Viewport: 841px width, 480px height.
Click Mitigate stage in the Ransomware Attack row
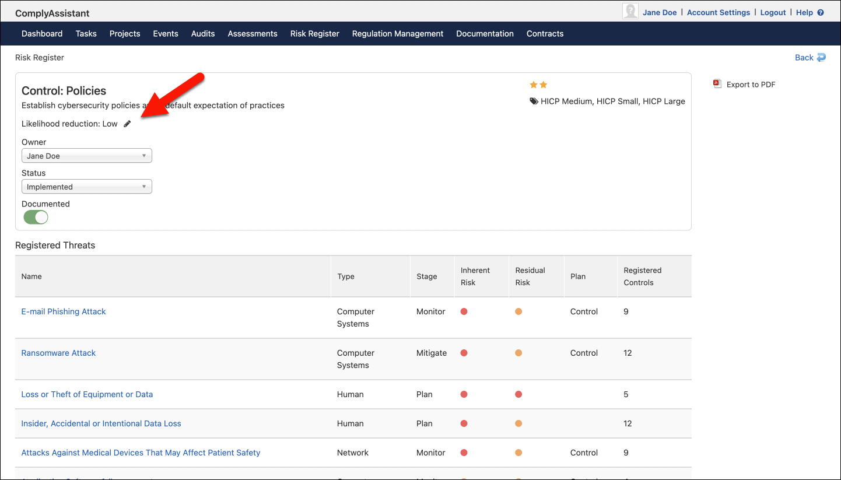(432, 353)
